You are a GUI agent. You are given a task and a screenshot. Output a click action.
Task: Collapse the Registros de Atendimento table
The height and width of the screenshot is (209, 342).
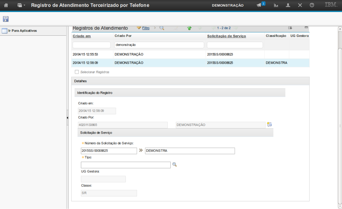tap(306, 27)
